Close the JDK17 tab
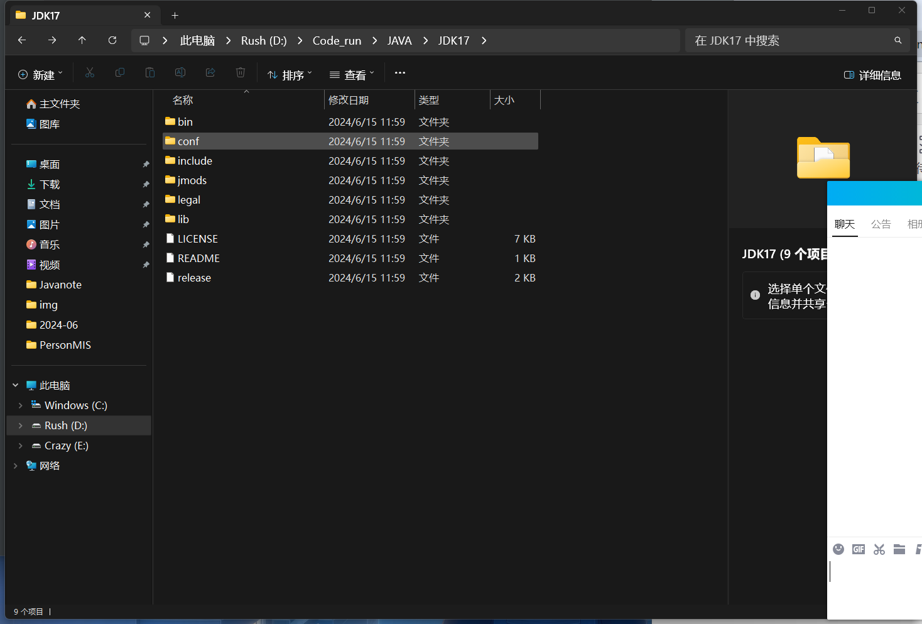This screenshot has width=922, height=624. pyautogui.click(x=148, y=15)
